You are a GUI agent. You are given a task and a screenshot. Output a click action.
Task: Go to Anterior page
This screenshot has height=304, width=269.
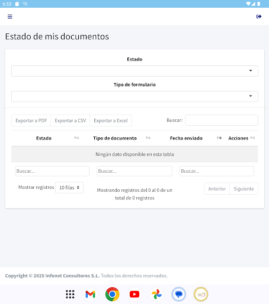[x=217, y=189]
